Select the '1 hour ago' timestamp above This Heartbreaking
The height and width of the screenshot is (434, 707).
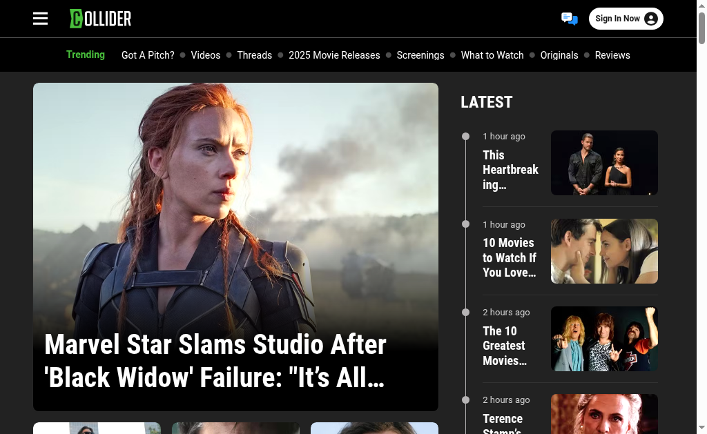(504, 137)
